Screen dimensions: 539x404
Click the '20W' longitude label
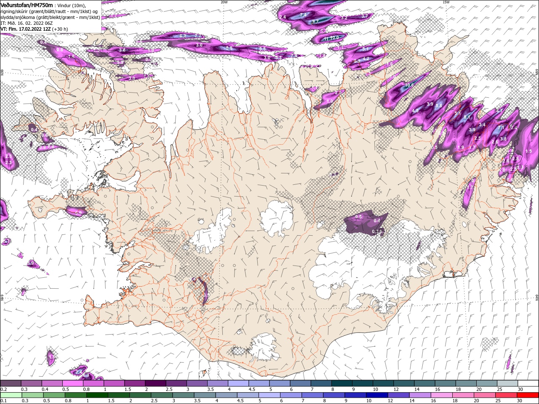(224, 2)
